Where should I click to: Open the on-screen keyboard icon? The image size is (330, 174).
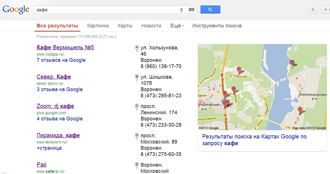(x=191, y=10)
